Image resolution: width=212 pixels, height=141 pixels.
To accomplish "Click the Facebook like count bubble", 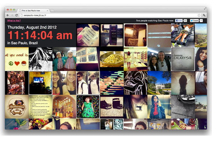I will [185, 21].
